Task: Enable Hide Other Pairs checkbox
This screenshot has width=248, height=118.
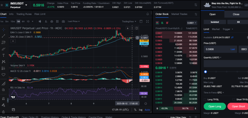Action: click(x=168, y=117)
